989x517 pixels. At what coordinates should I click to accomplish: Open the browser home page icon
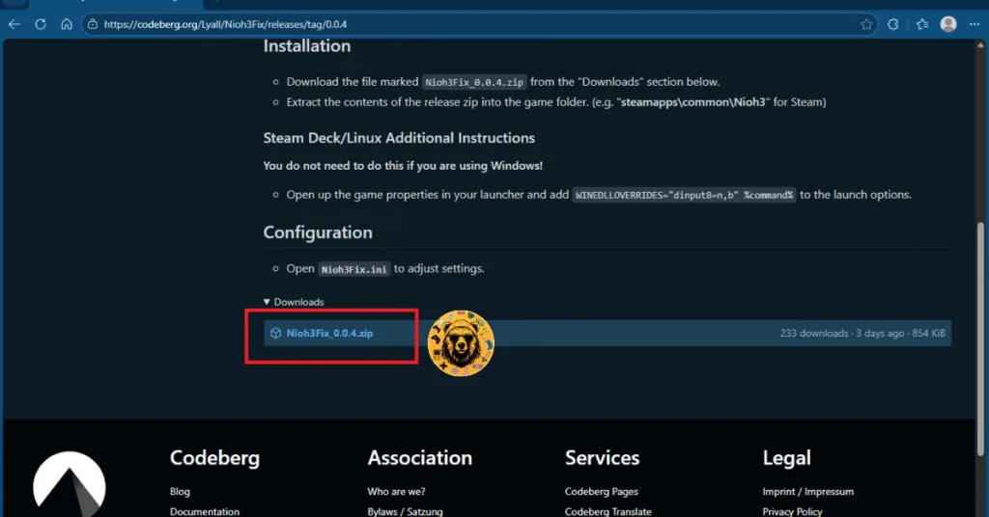[x=67, y=24]
